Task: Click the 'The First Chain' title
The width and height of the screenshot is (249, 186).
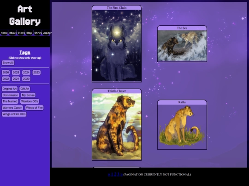Action: pos(117,8)
